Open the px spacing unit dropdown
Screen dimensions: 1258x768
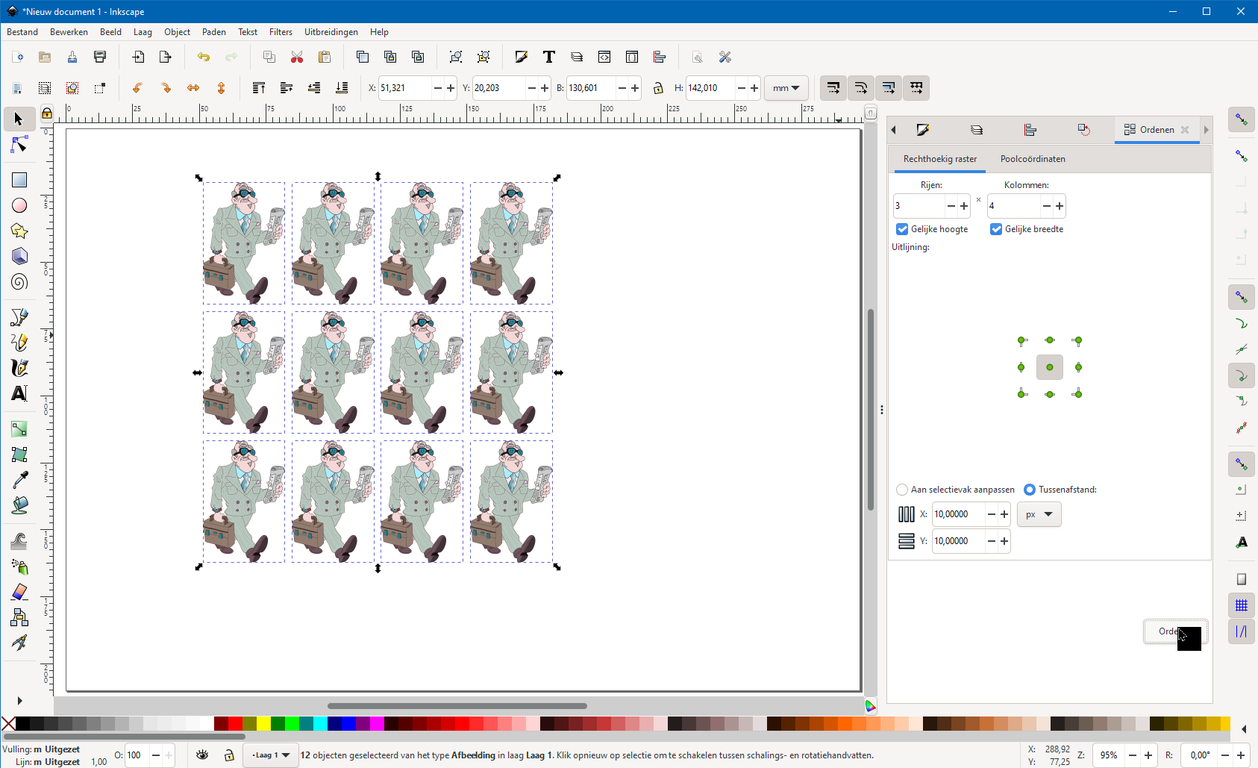pos(1039,514)
